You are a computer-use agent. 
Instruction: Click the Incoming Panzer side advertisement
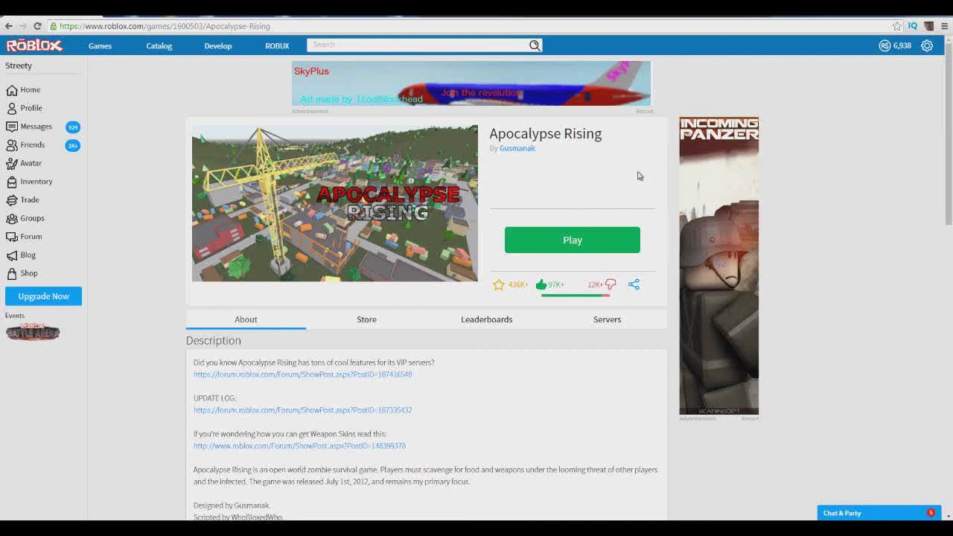(718, 266)
